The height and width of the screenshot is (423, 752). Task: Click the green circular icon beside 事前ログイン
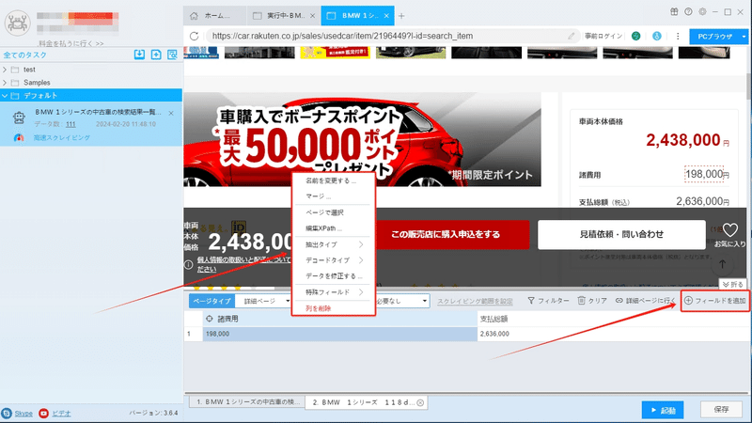636,36
